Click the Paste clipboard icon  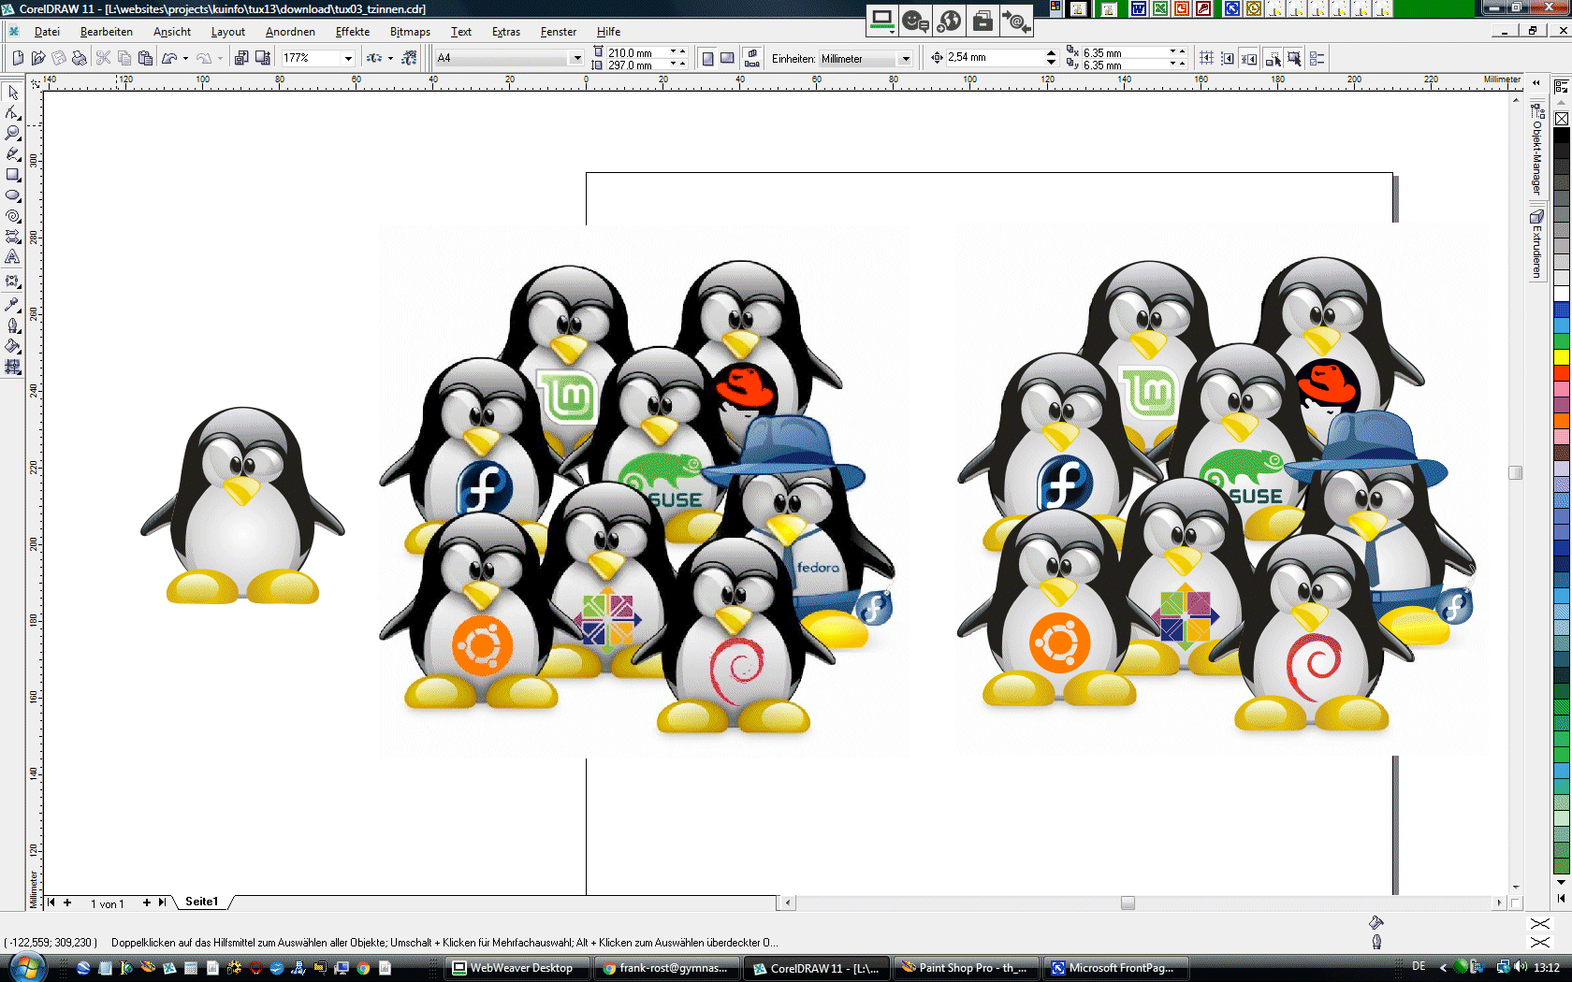tap(145, 58)
